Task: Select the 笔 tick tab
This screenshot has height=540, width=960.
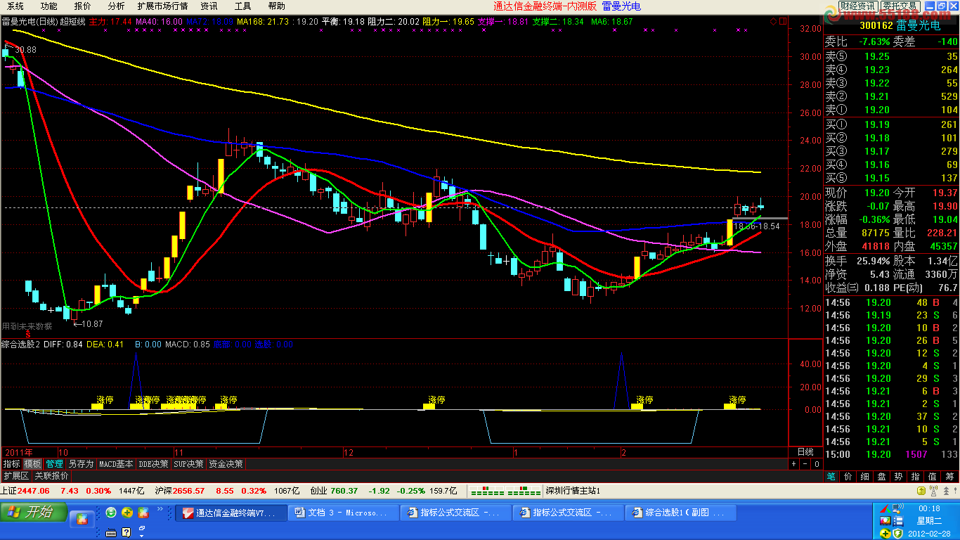Action: pyautogui.click(x=831, y=476)
